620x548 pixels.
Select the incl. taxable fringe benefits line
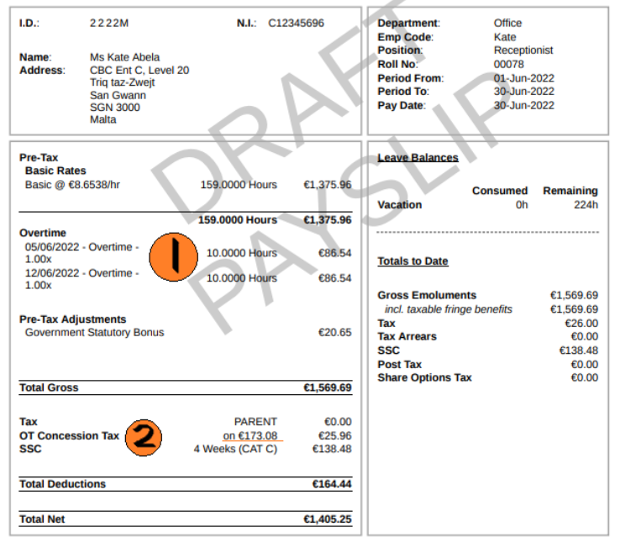pos(449,309)
